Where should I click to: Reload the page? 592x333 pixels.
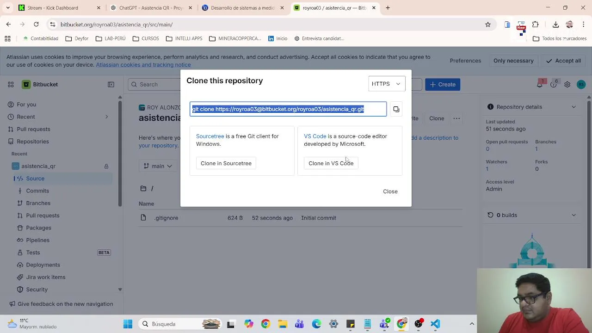coord(36,25)
